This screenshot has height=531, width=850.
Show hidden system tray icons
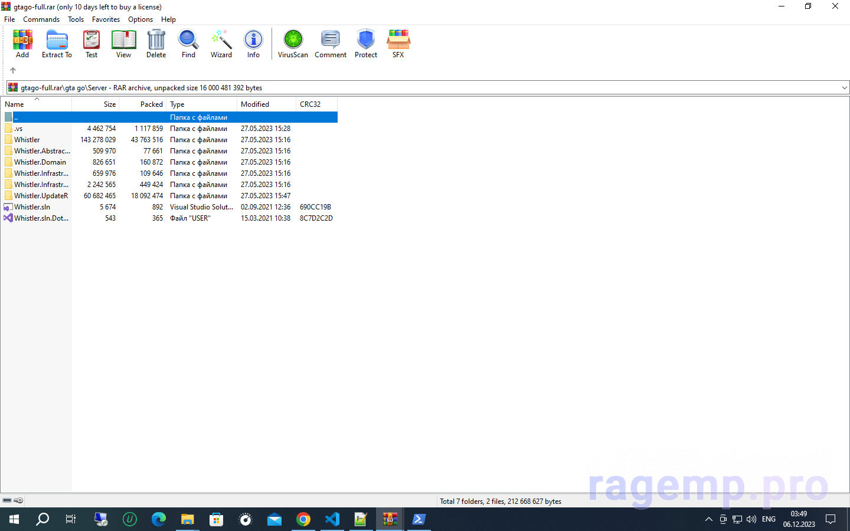[709, 519]
